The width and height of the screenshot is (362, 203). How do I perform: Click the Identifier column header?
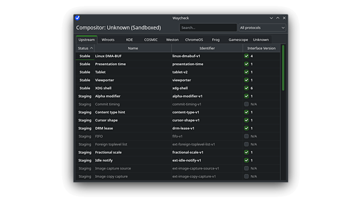(x=207, y=48)
